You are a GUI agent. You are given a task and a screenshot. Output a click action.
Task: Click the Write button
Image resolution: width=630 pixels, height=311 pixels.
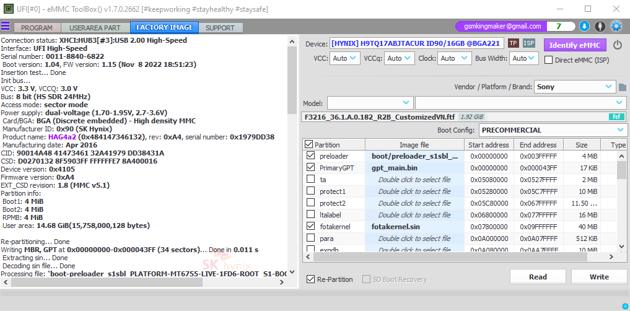[598, 277]
